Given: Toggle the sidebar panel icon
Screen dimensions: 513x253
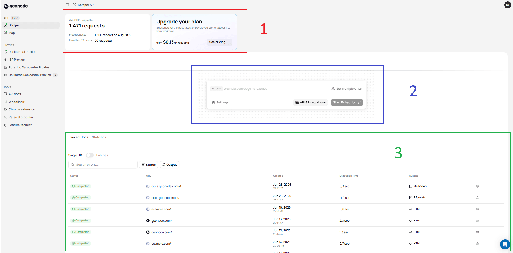Looking at the screenshot, I should (x=67, y=5).
